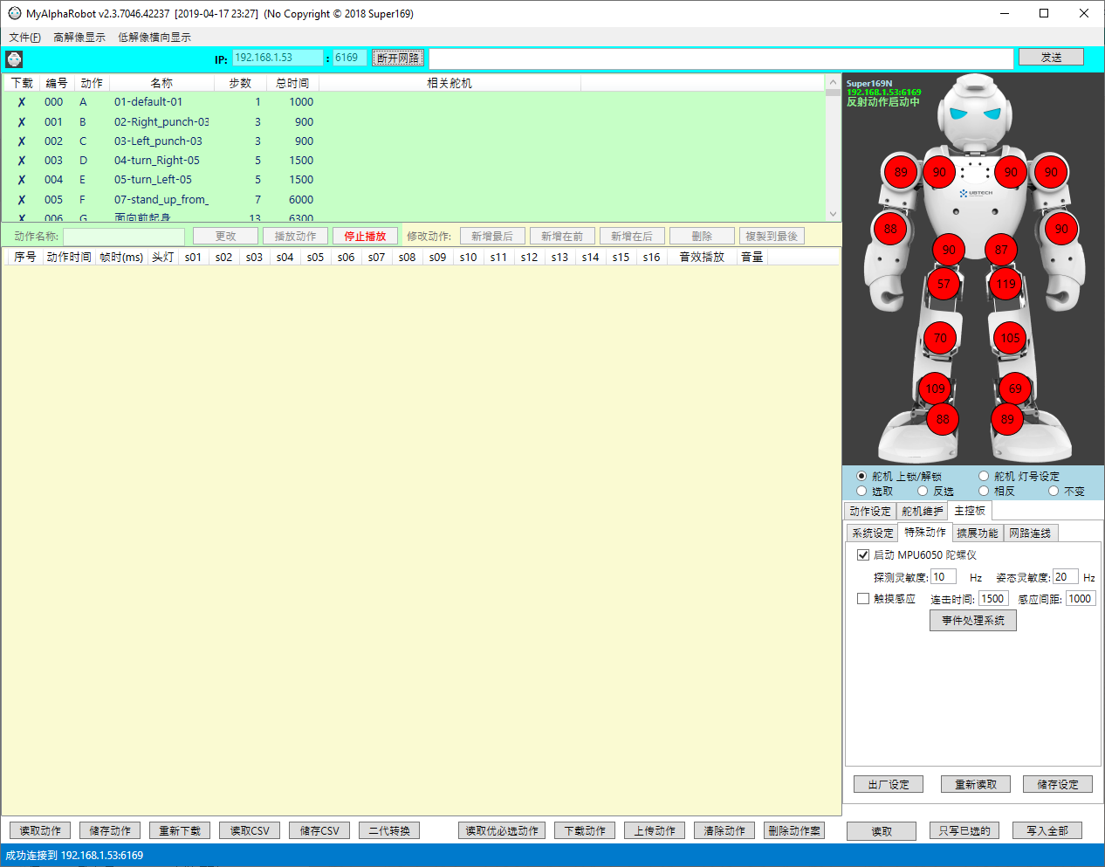Click the X download mark for 01-default-01
The image size is (1105, 867).
pyautogui.click(x=22, y=102)
